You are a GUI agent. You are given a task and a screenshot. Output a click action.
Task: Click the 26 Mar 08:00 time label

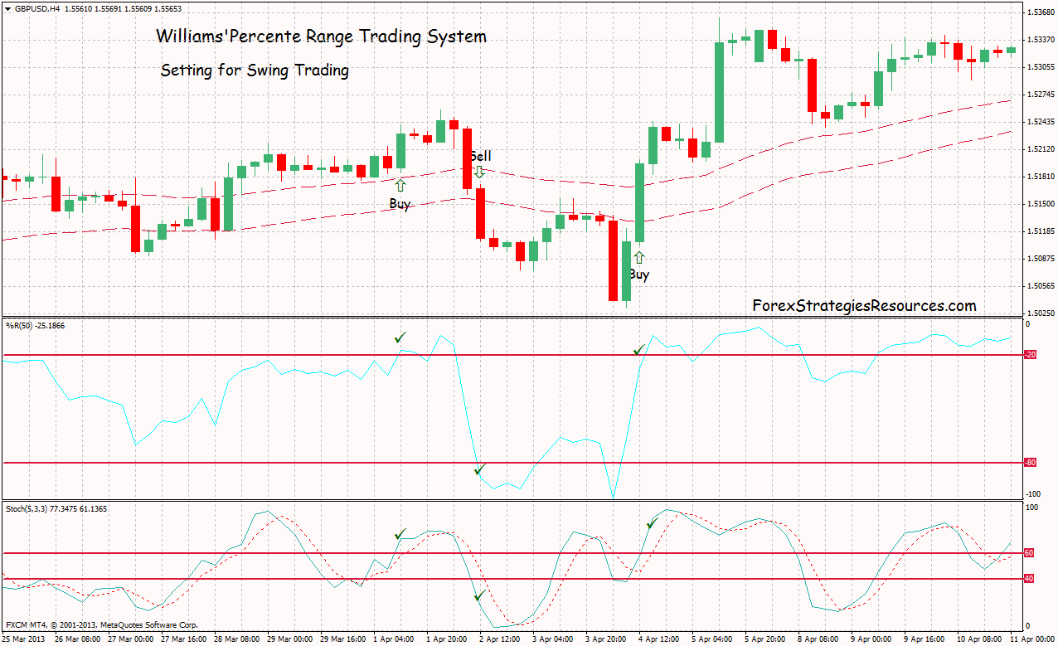[78, 639]
